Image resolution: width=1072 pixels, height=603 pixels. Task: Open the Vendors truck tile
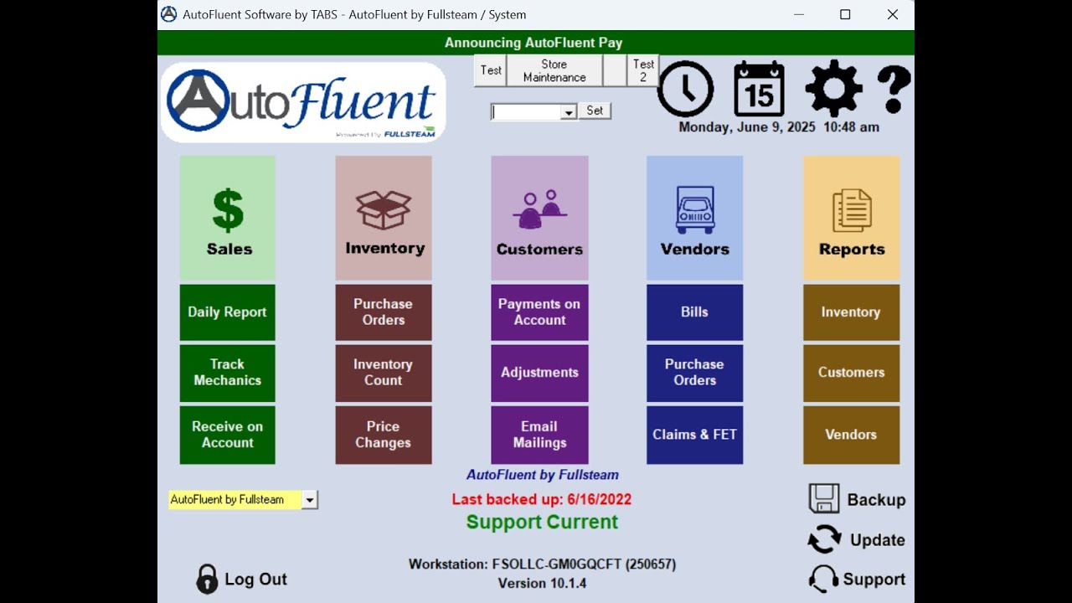point(694,218)
